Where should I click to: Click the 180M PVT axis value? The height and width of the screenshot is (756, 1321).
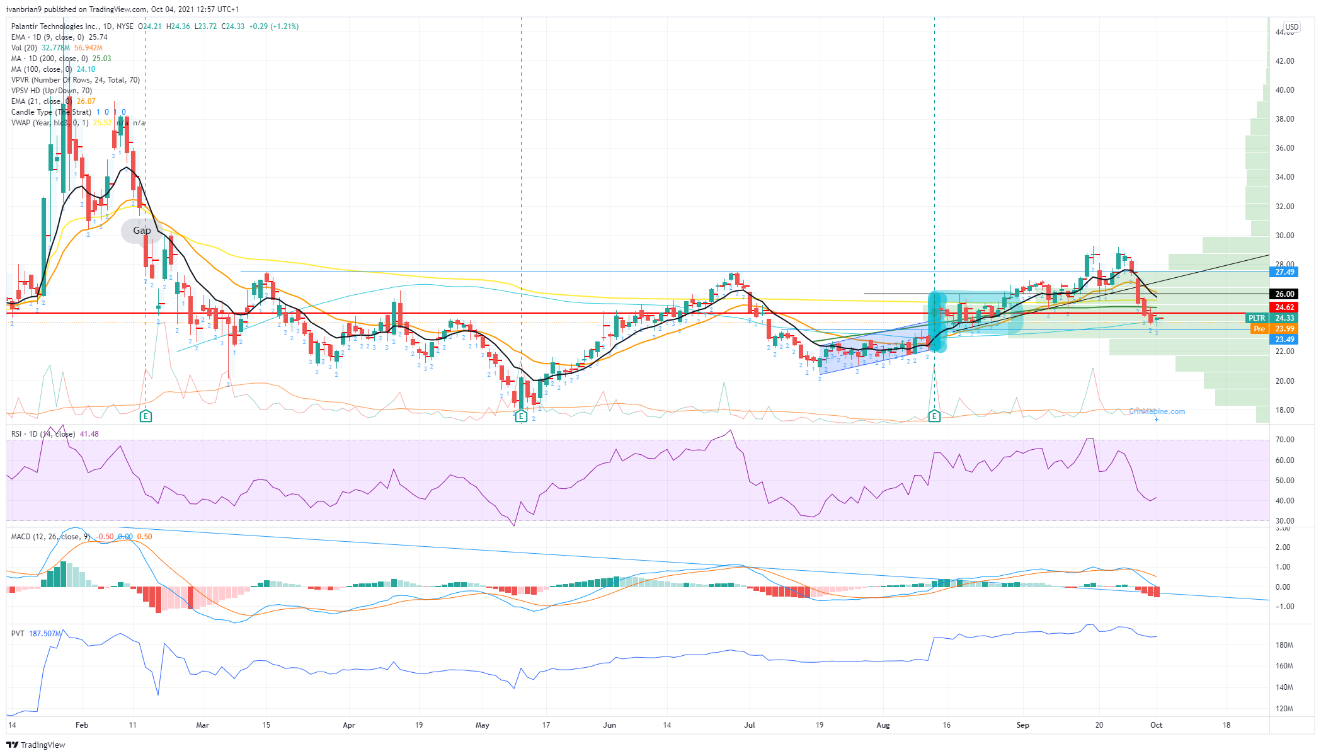pos(1284,645)
